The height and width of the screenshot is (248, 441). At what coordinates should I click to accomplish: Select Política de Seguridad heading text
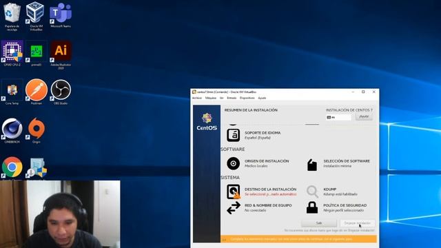[345, 205]
